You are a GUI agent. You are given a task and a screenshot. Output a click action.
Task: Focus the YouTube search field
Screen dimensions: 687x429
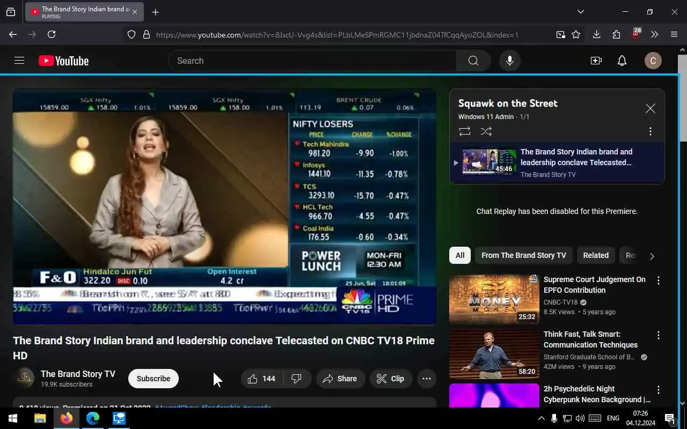point(312,61)
